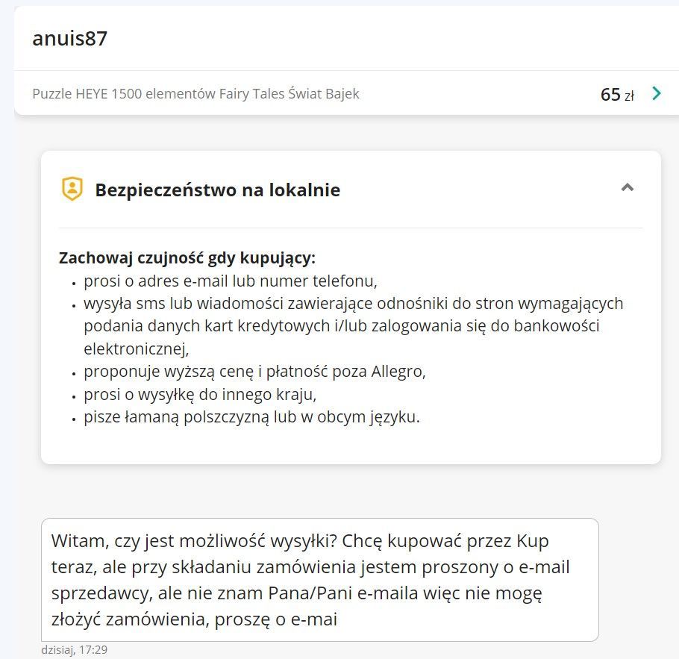Click the 'prosi o wysyłkę do innego kraju' bullet
679x659 pixels.
point(200,394)
